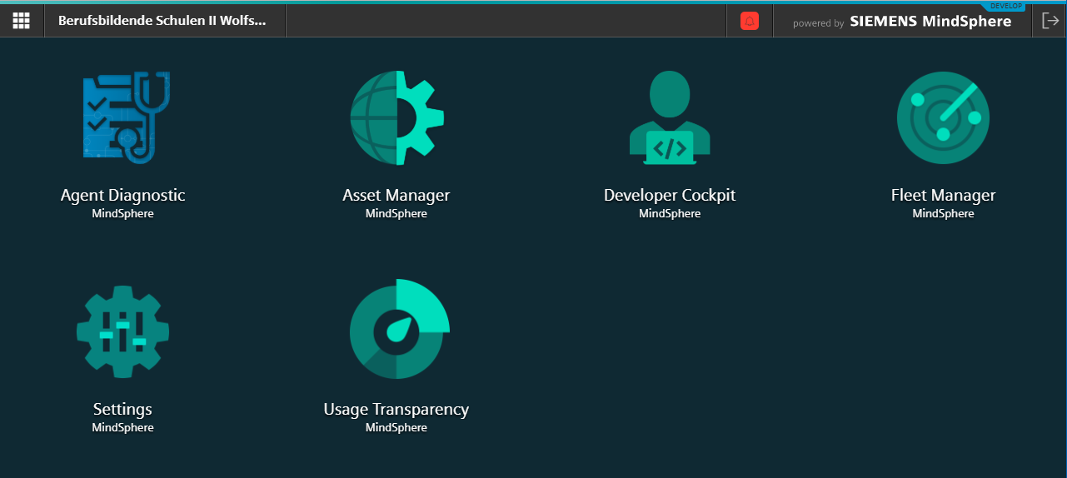Click the red notification bell icon
Image resolution: width=1067 pixels, height=478 pixels.
click(749, 22)
